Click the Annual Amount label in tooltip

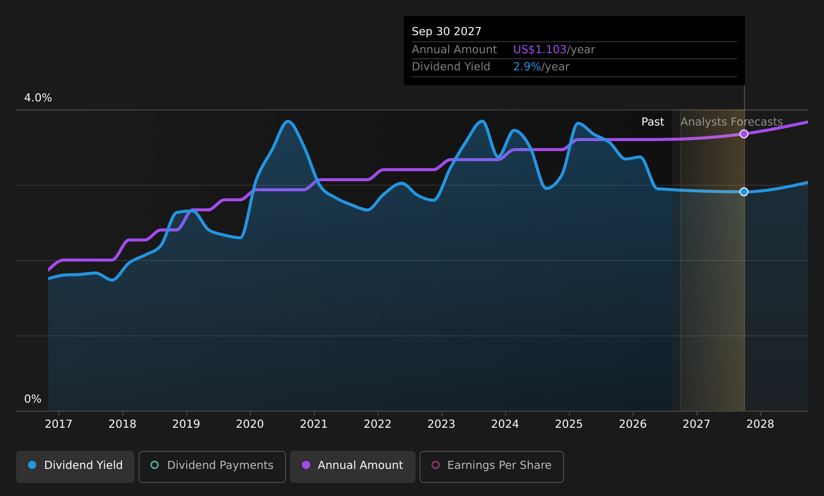pyautogui.click(x=454, y=50)
